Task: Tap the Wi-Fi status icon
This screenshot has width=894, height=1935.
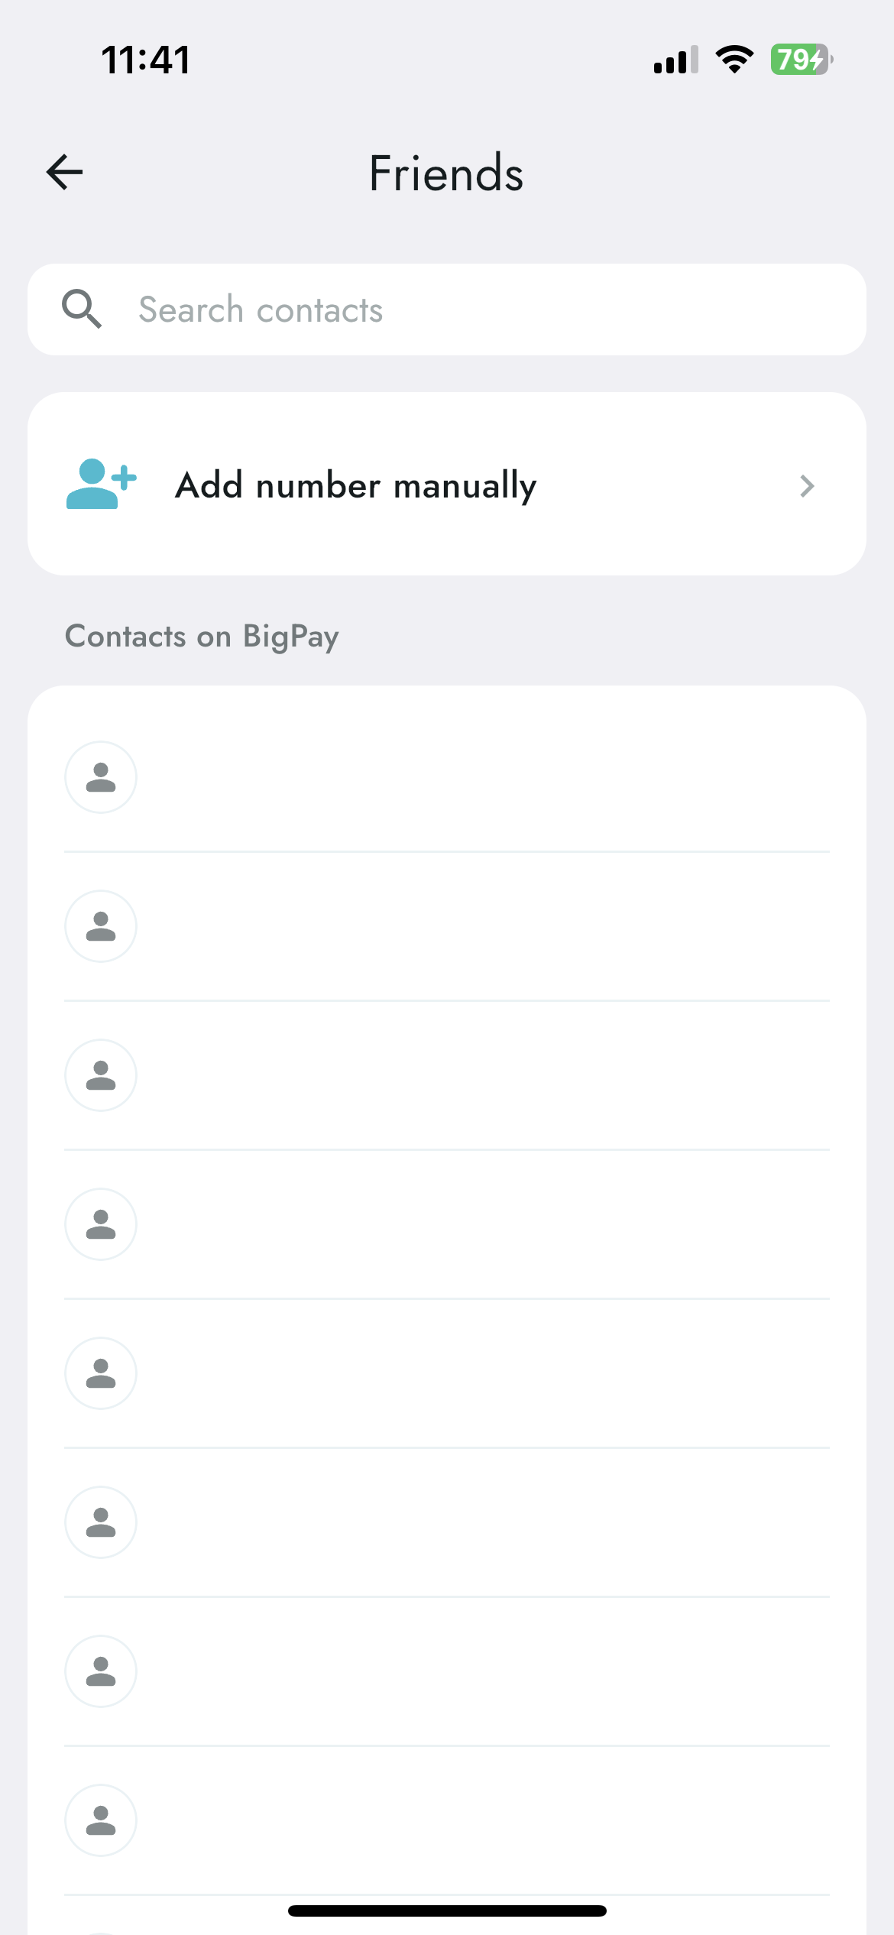Action: tap(734, 59)
